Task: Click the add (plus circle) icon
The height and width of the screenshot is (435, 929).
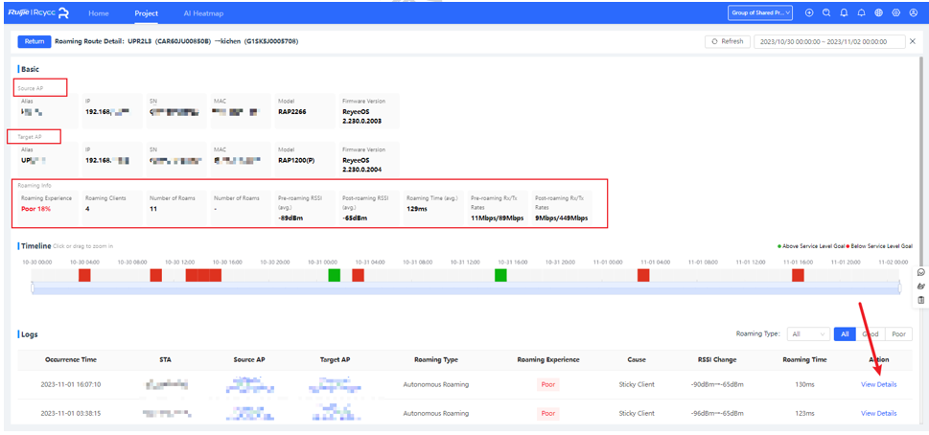Action: (809, 13)
